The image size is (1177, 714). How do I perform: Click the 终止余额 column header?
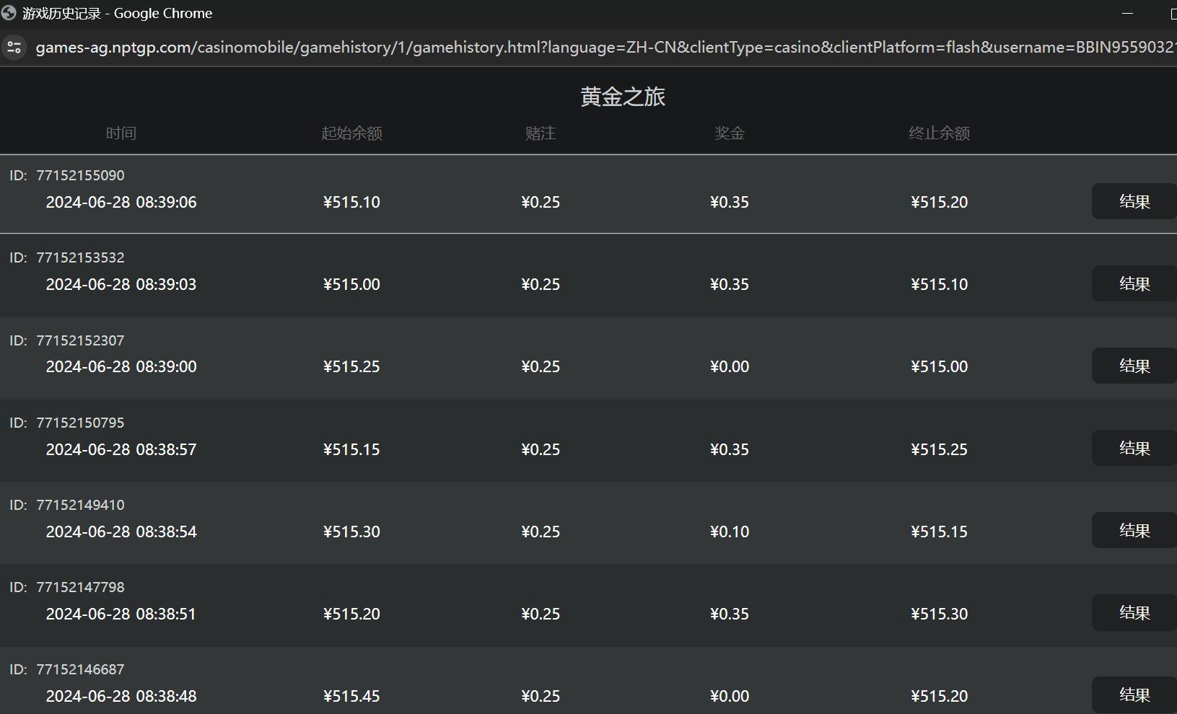pos(939,133)
